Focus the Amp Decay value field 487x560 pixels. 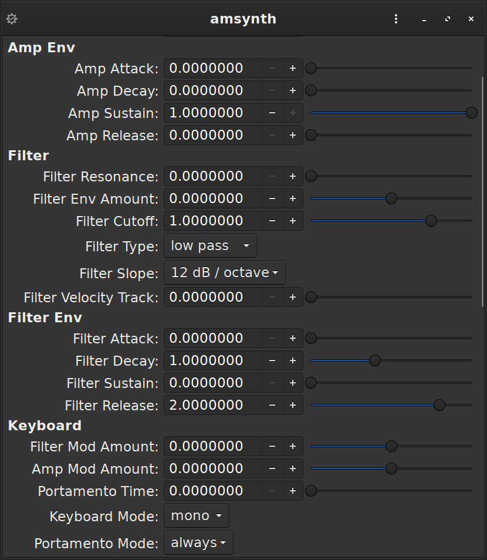(x=212, y=91)
